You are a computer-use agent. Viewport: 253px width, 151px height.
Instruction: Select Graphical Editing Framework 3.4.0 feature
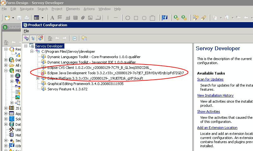[85, 84]
